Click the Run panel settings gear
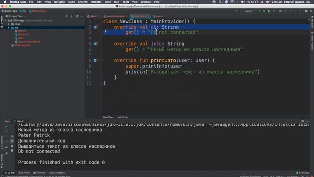The height and width of the screenshot is (177, 314). [x=303, y=121]
